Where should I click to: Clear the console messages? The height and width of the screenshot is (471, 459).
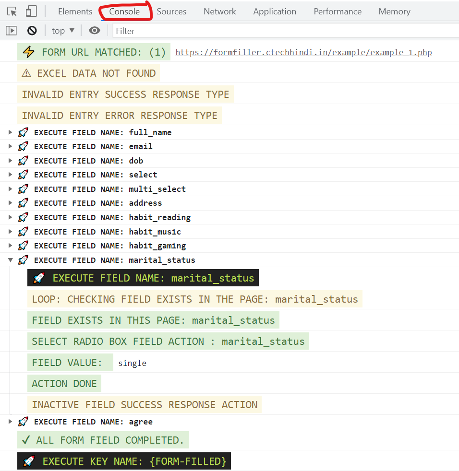click(x=31, y=30)
